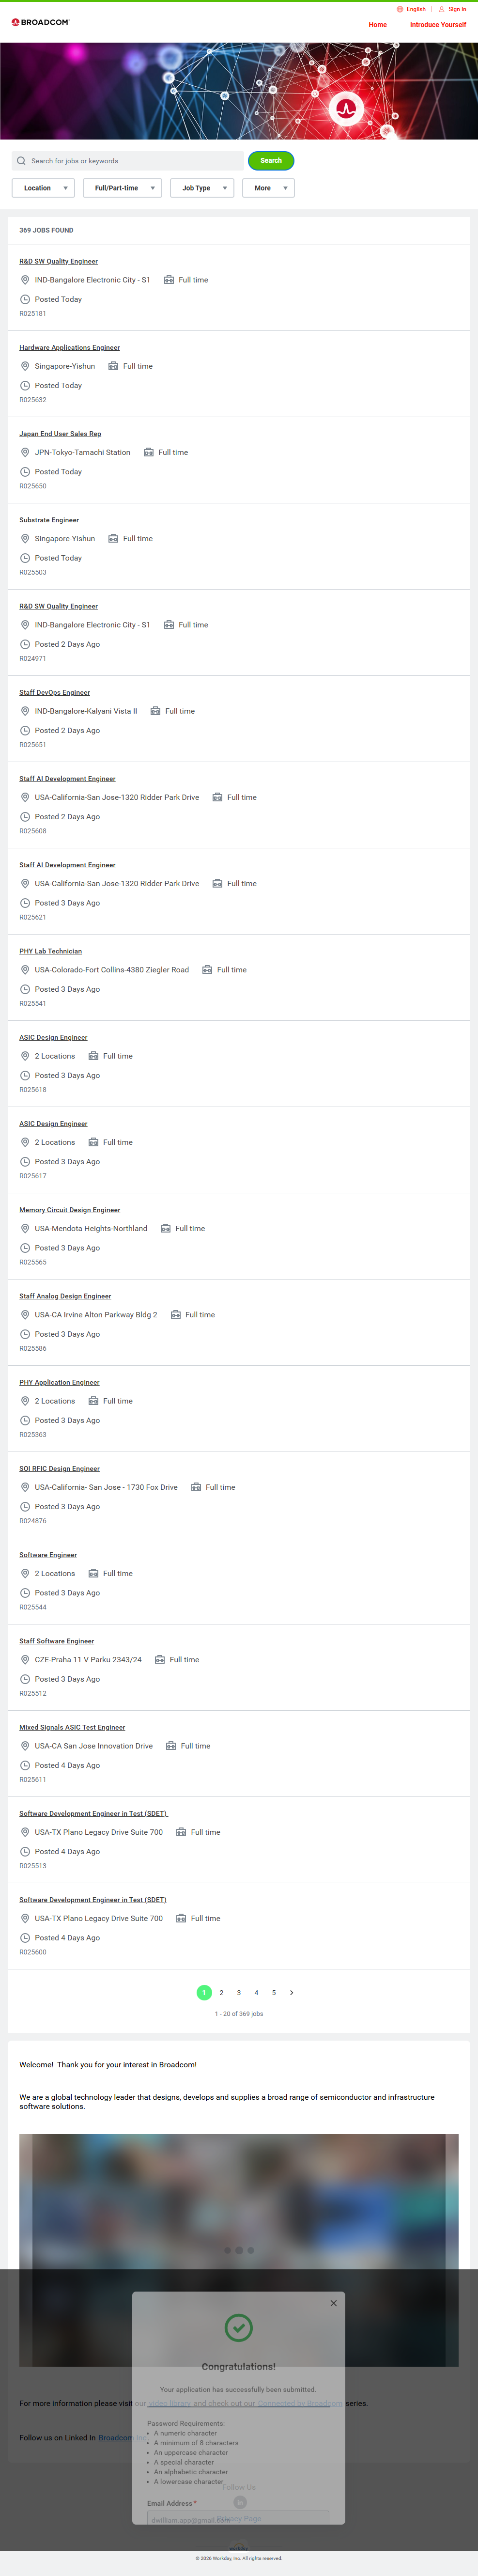Click the Sign In person icon
Screen dimensions: 478x2576
pos(442,9)
